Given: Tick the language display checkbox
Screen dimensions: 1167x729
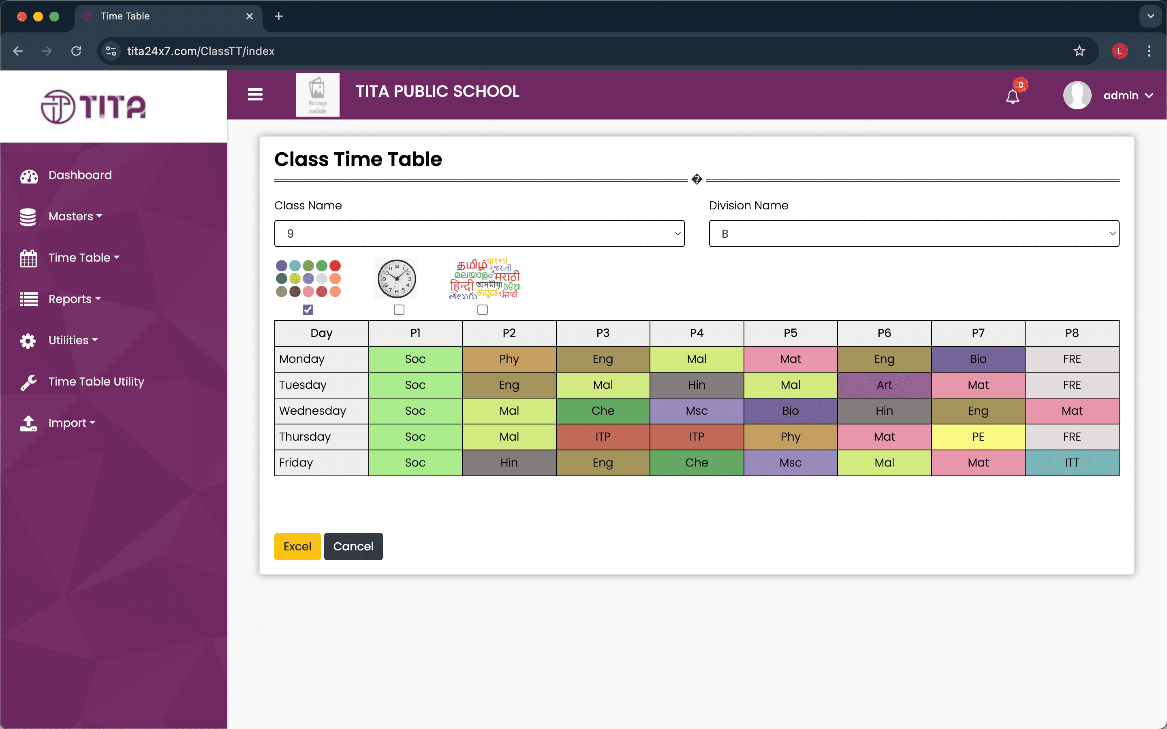Looking at the screenshot, I should click(482, 309).
